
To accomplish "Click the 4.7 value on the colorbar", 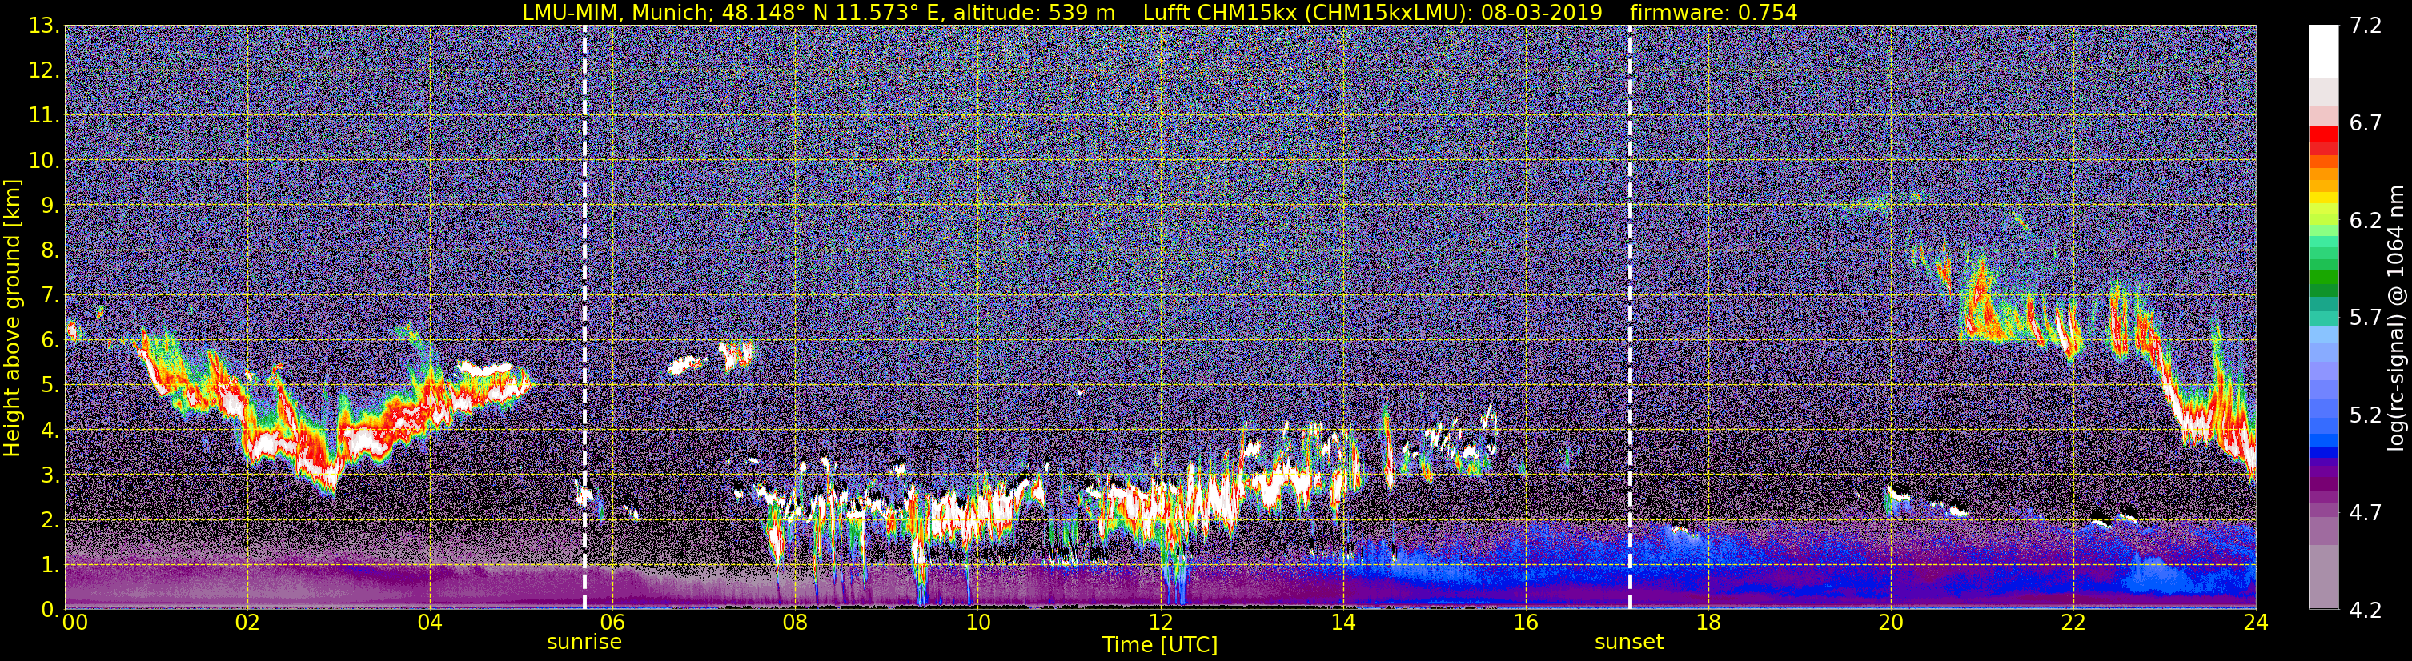I will (2366, 513).
